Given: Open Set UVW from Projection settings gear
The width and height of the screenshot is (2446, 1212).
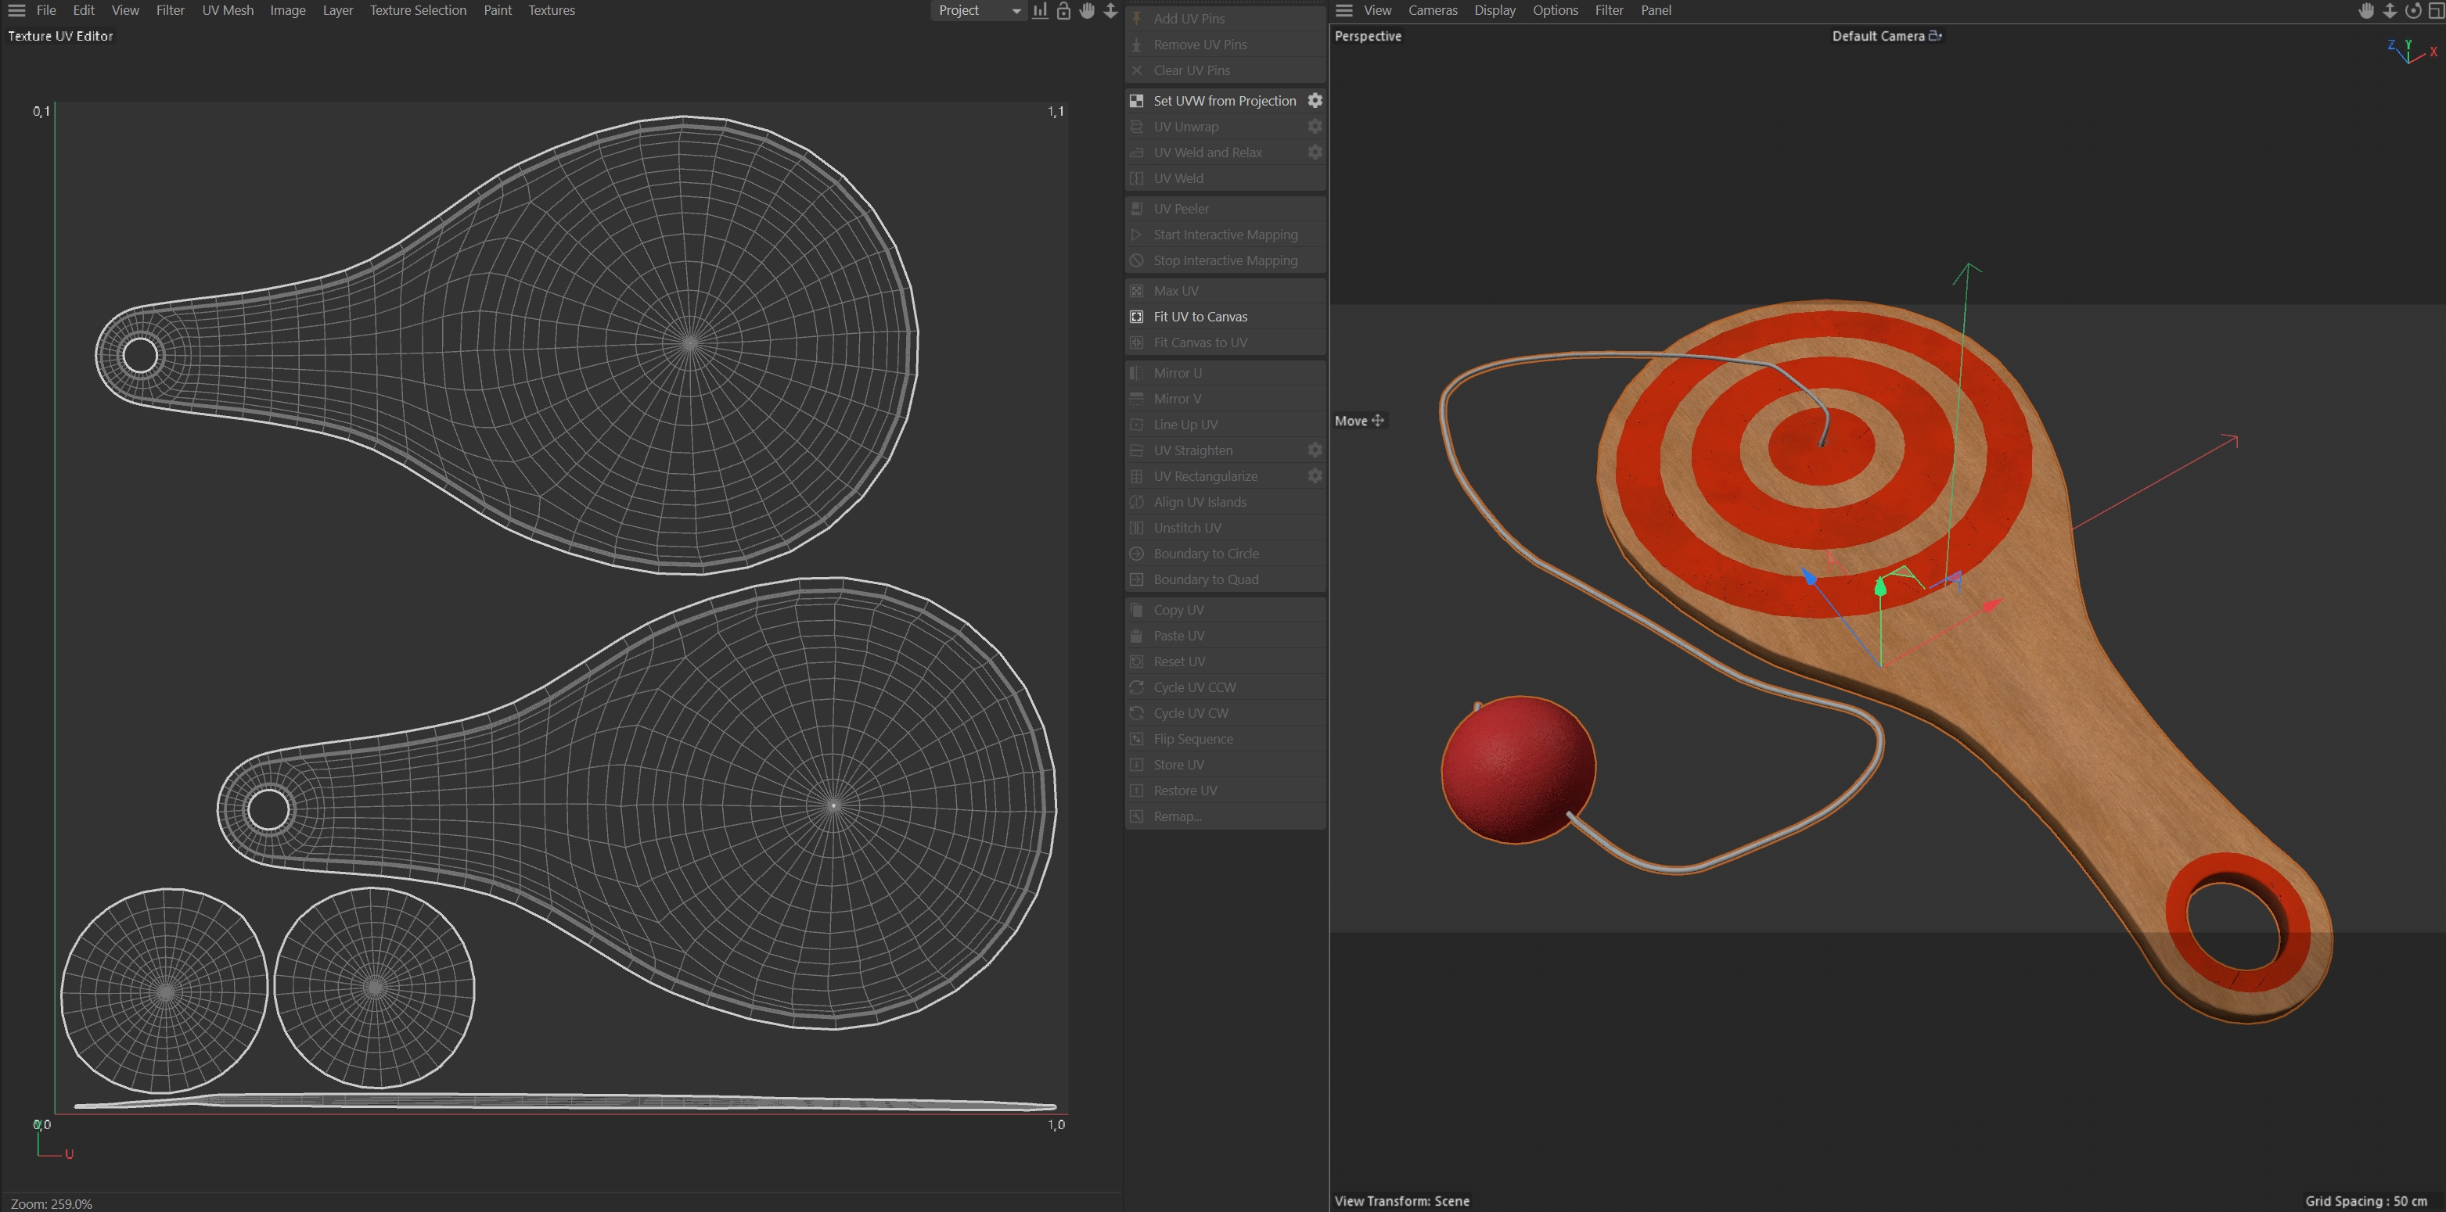Looking at the screenshot, I should 1315,101.
